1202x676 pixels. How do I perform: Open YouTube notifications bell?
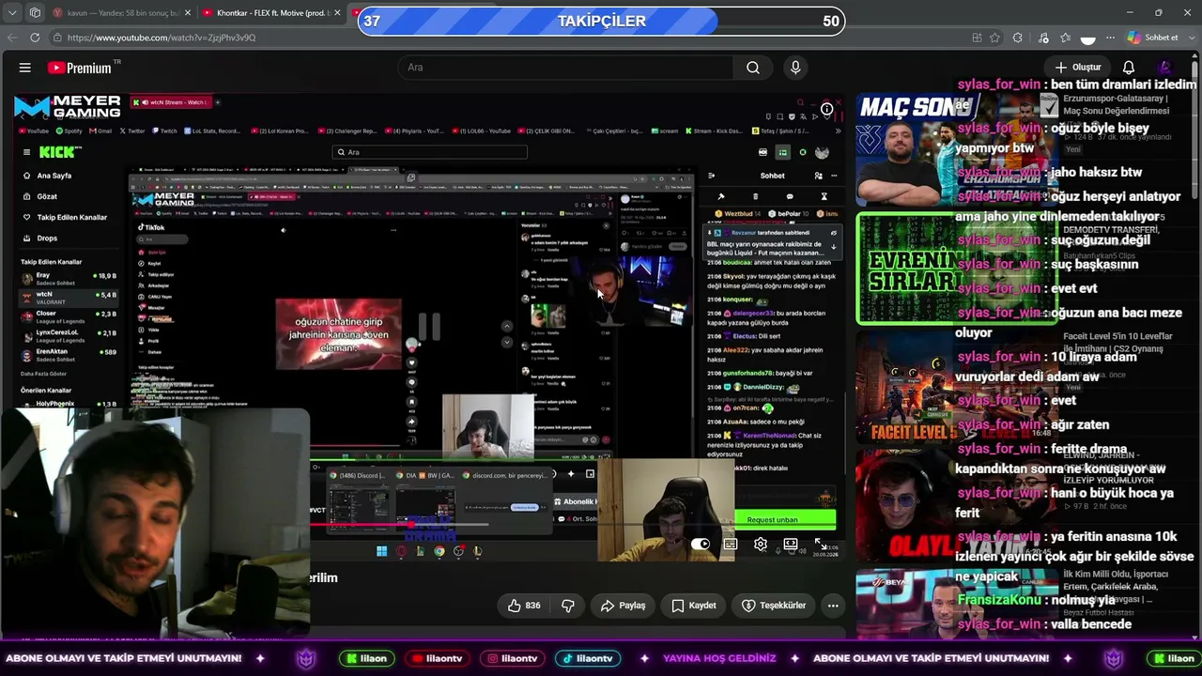tap(1129, 68)
